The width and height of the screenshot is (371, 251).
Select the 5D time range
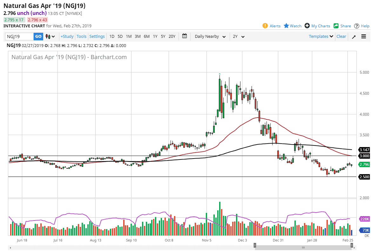point(120,37)
